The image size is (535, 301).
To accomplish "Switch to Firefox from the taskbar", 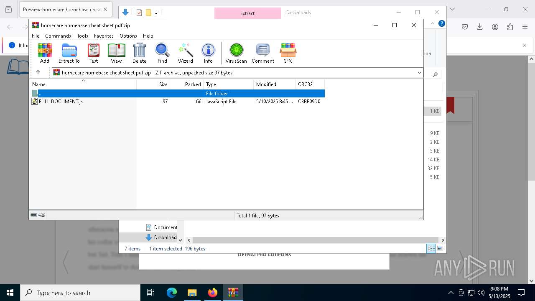I will coord(213,293).
